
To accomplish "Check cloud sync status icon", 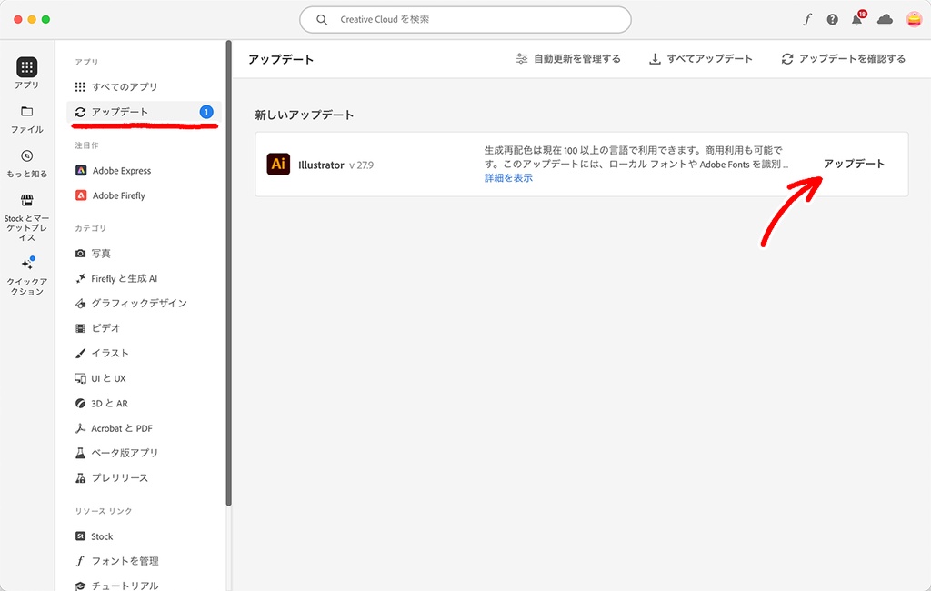I will click(885, 20).
